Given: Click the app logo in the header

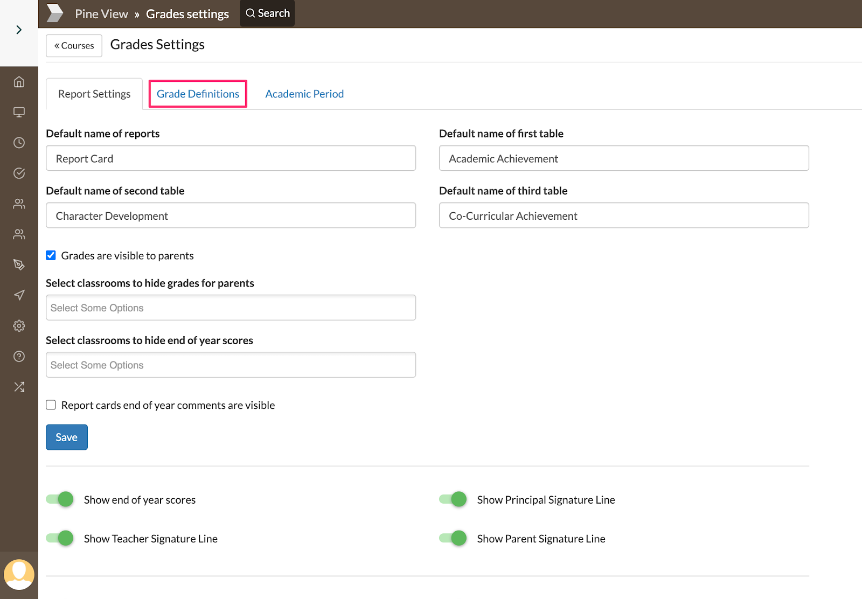Looking at the screenshot, I should pos(54,13).
